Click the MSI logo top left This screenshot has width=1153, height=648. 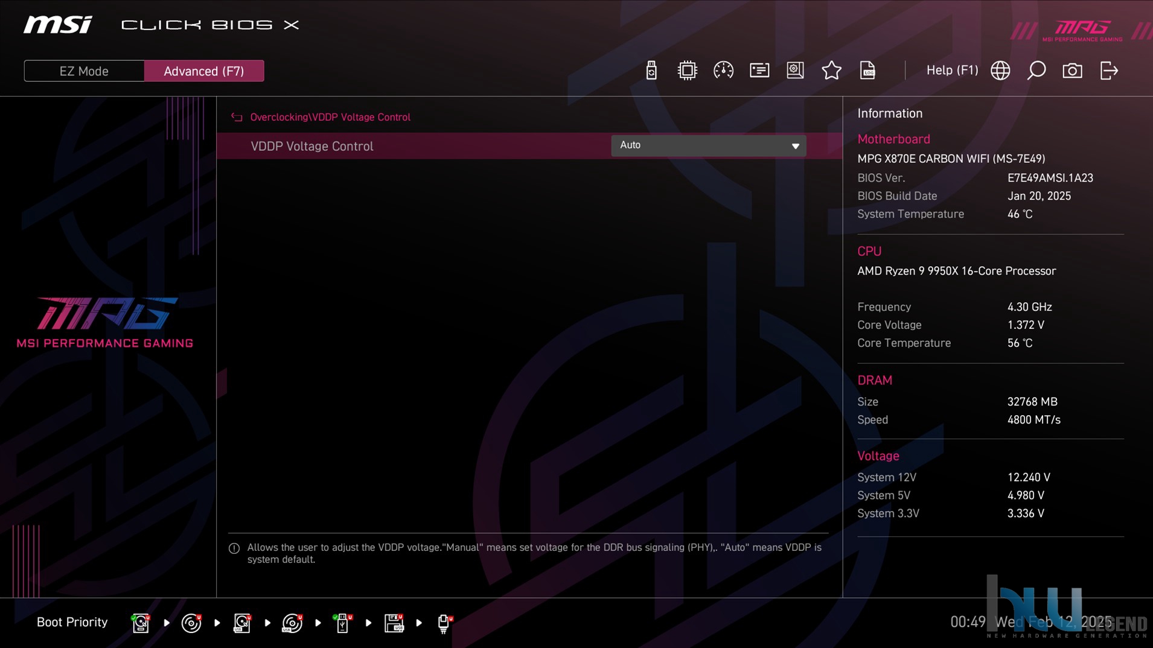tap(58, 25)
